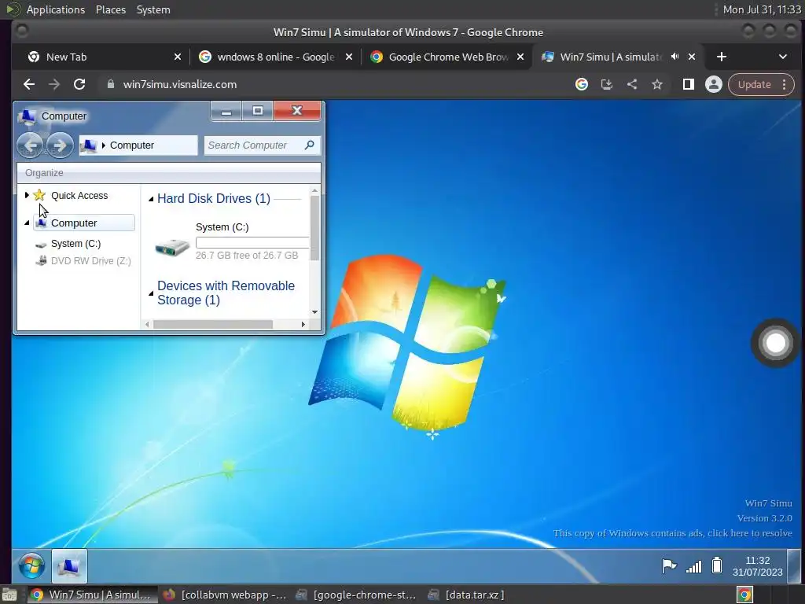
Task: Expand the Quick Access tree node
Action: 27,195
